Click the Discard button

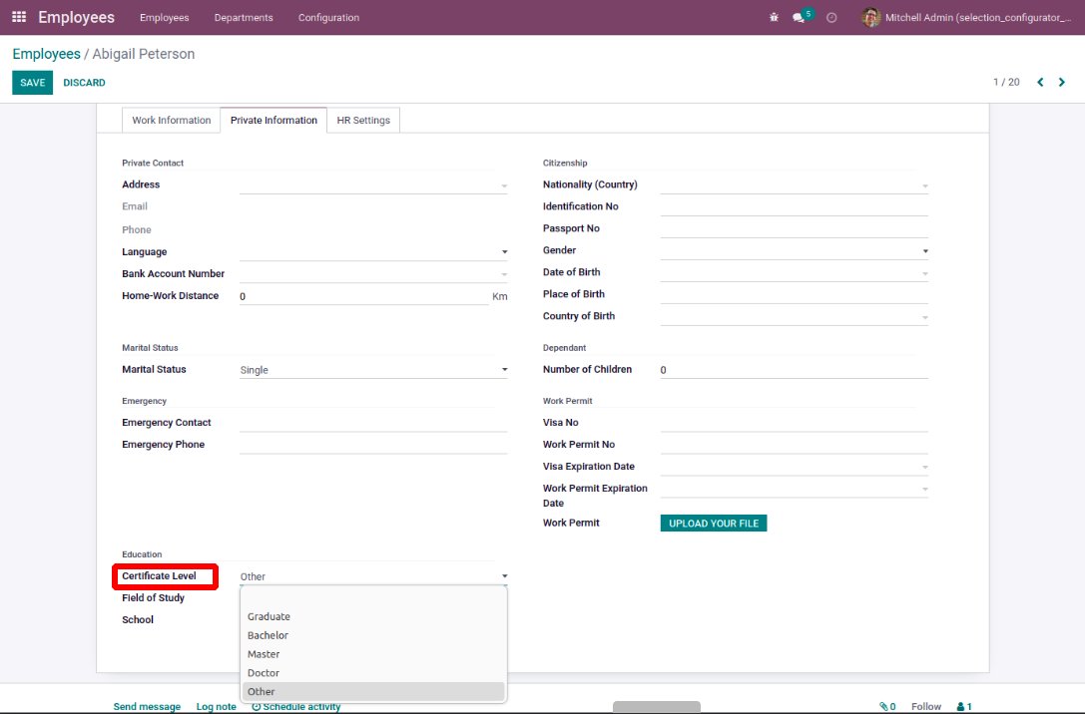[x=85, y=82]
